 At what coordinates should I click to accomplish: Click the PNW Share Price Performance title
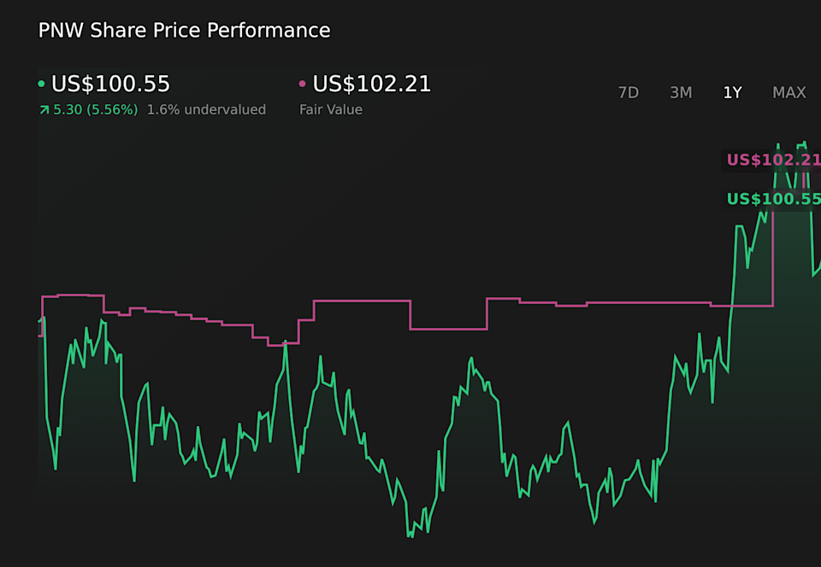184,31
